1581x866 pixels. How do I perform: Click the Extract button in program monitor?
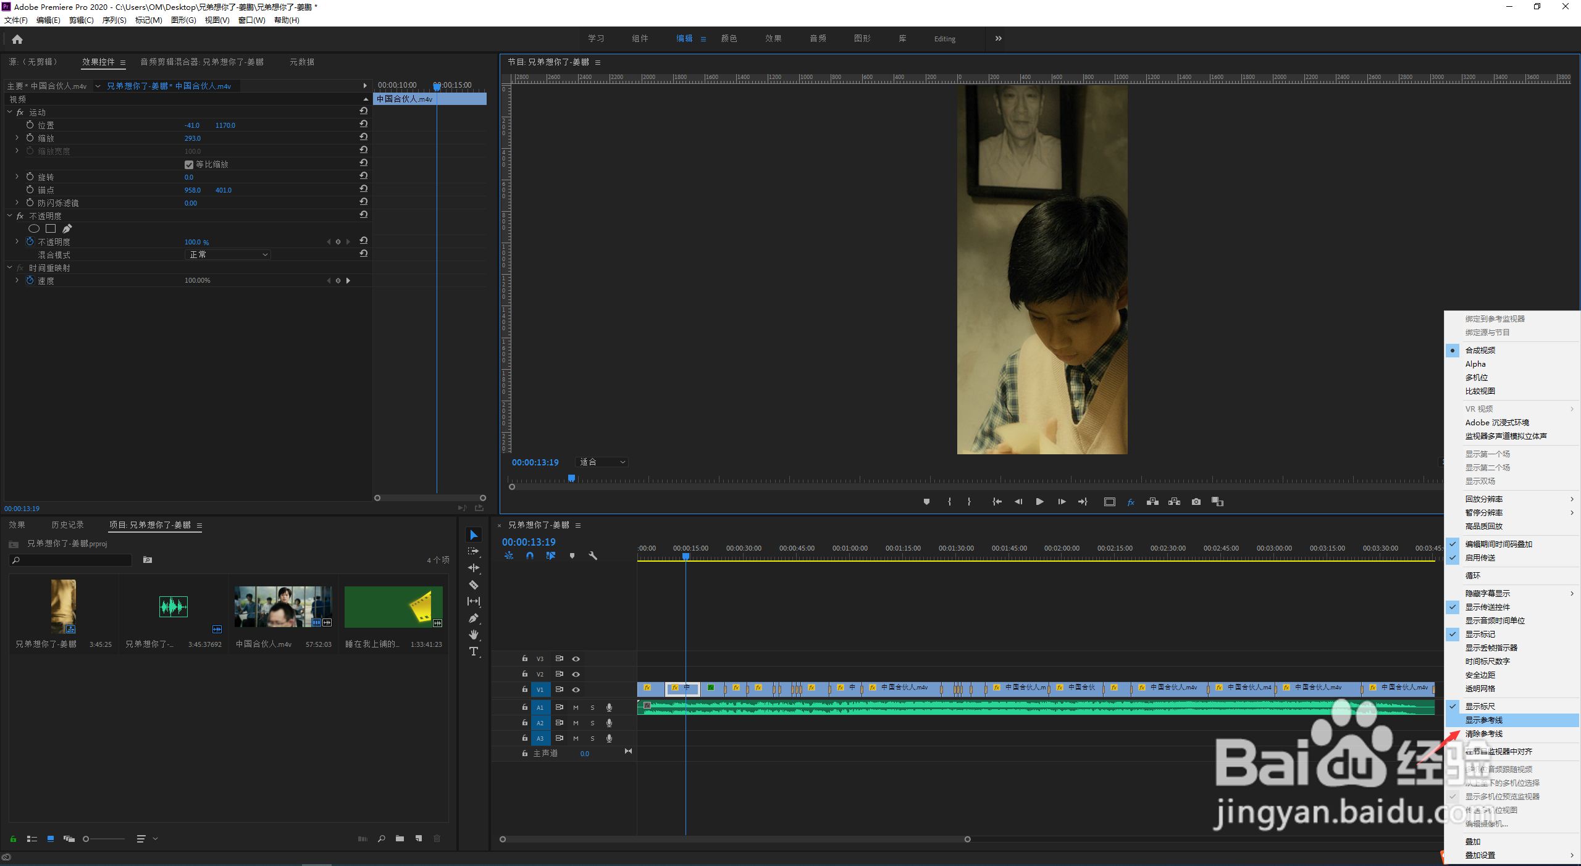(x=1174, y=502)
